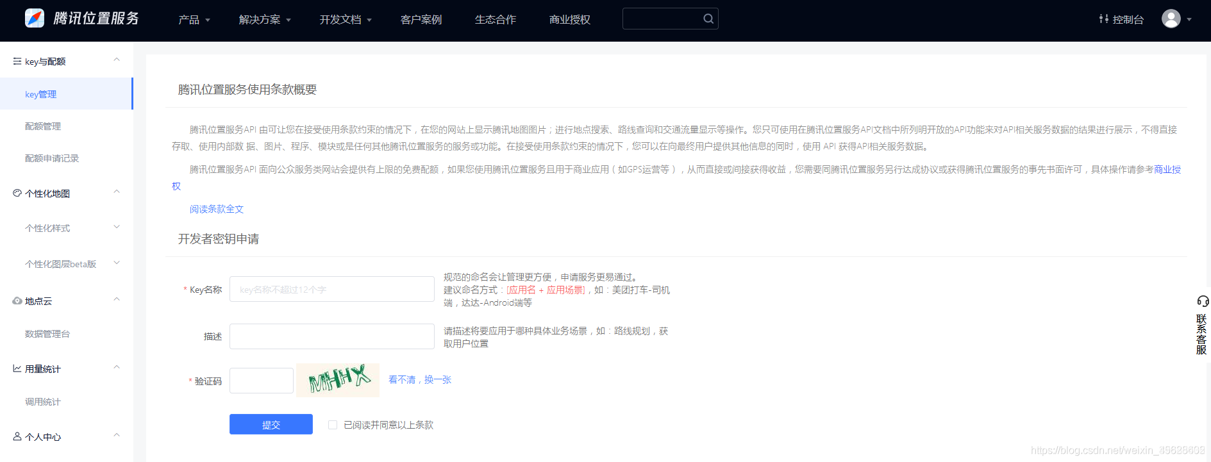Click the 联系客服 headset icon
This screenshot has width=1211, height=462.
pos(1203,301)
